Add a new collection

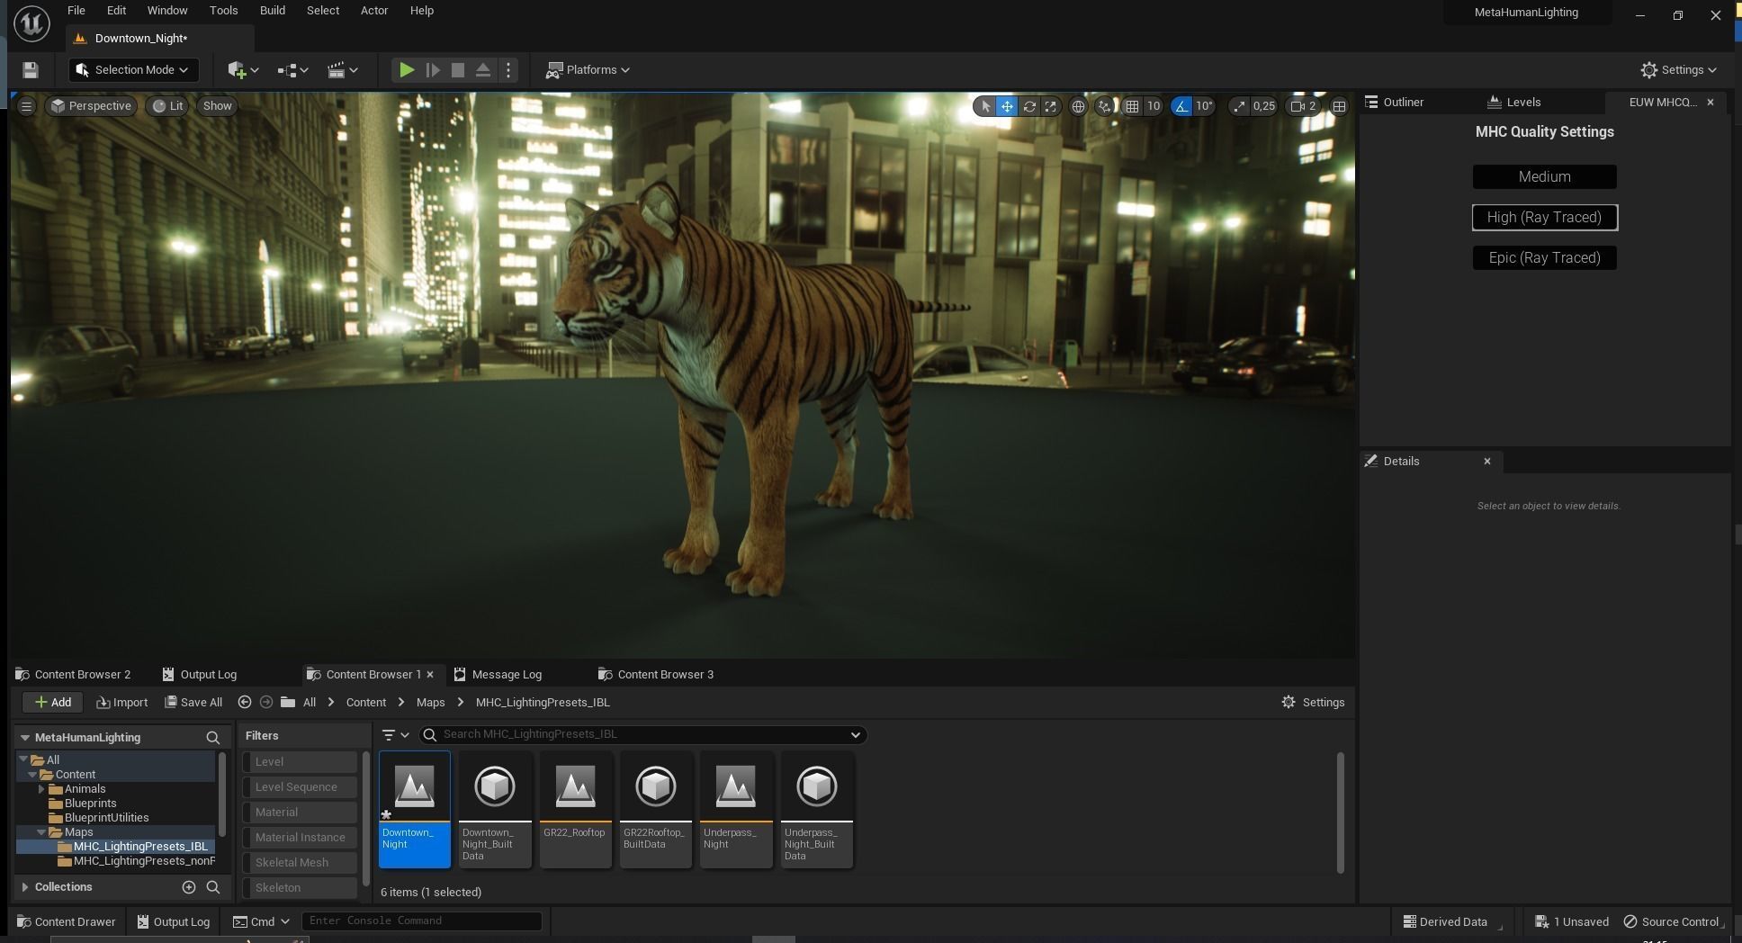[189, 887]
